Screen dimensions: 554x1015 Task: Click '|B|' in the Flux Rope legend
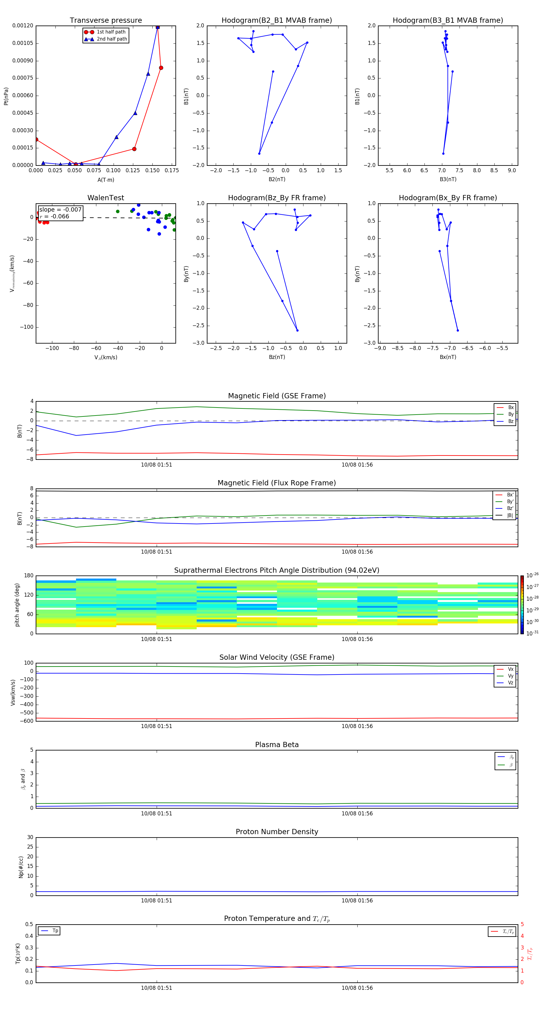pos(505,515)
